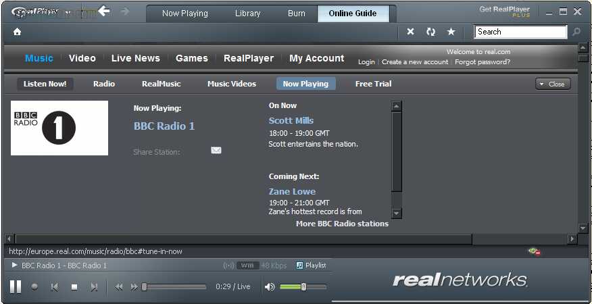Screen dimensions: 592x304
Task: Share station via the envelope icon
Action: pos(216,151)
